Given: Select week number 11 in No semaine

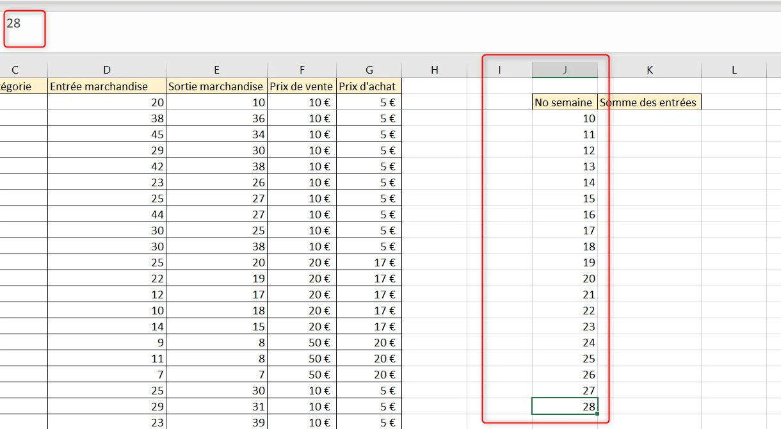Looking at the screenshot, I should tap(565, 134).
